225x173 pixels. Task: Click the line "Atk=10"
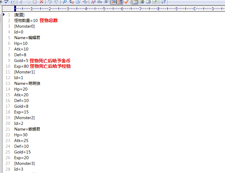tap(21, 49)
